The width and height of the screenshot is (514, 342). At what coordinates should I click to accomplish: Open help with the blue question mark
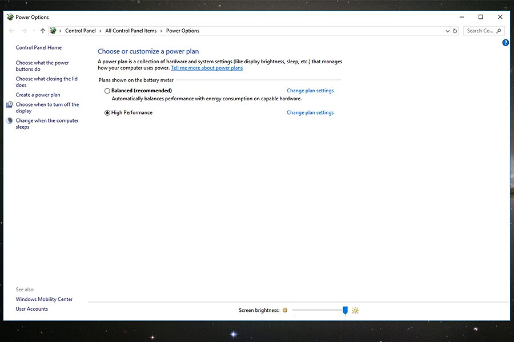(505, 43)
